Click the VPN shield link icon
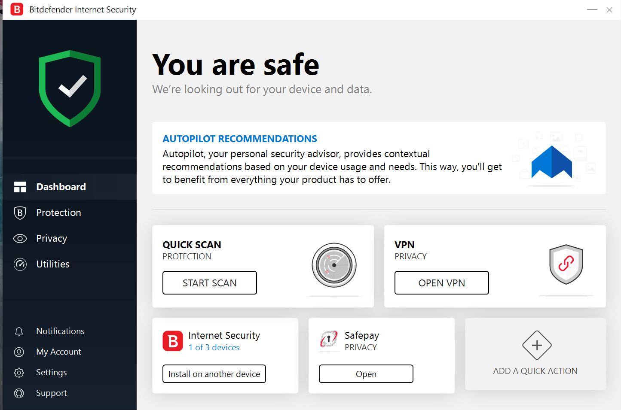The height and width of the screenshot is (410, 621). (x=566, y=264)
